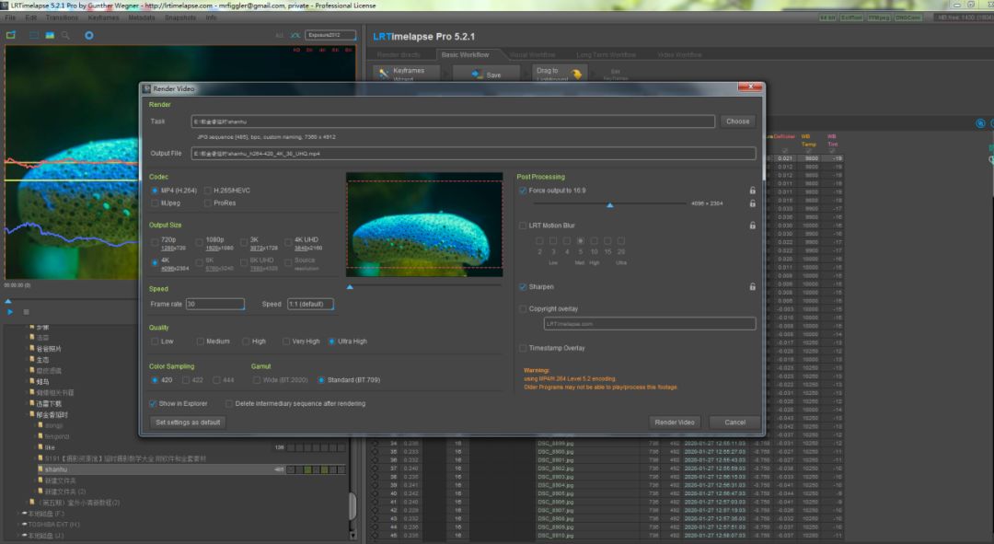Image resolution: width=994 pixels, height=544 pixels.
Task: Click the Keyframes Wizard wand icon
Action: click(x=384, y=74)
